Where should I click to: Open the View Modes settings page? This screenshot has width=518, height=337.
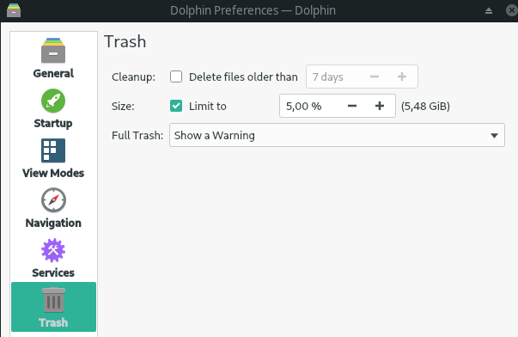click(53, 157)
